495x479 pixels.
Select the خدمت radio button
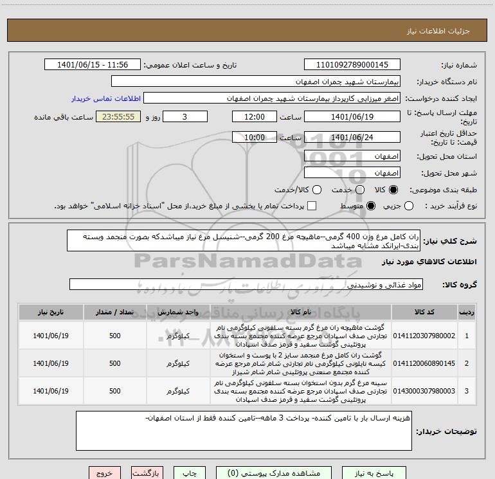tap(360, 190)
